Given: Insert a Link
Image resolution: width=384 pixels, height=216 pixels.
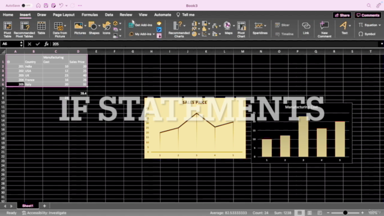Looking at the screenshot, I should tap(306, 28).
